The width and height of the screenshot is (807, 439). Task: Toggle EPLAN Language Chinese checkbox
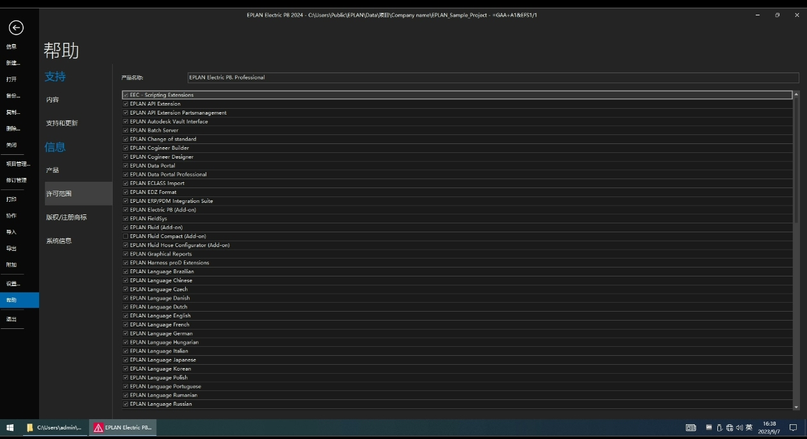tap(126, 280)
